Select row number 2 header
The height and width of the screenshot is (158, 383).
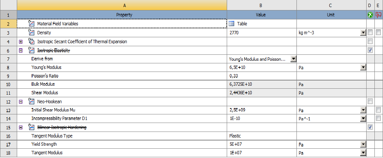9,24
